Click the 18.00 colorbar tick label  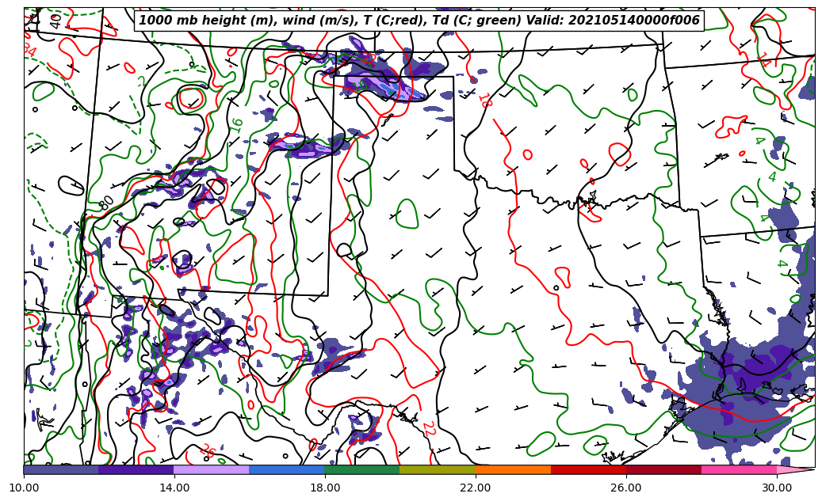click(x=325, y=488)
